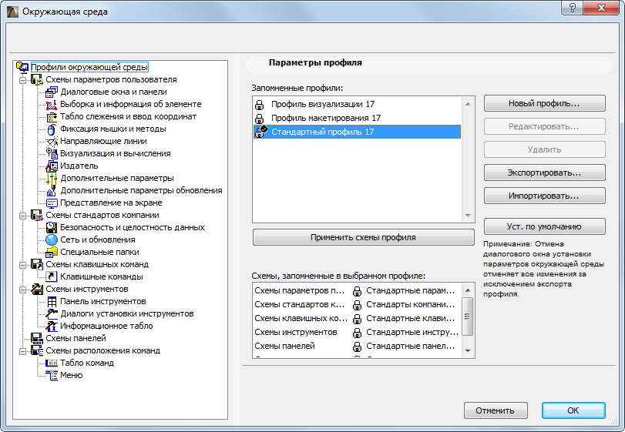Click the lock icon beside Стандартные парам...
Viewport: 625px width, 432px height.
pos(357,291)
